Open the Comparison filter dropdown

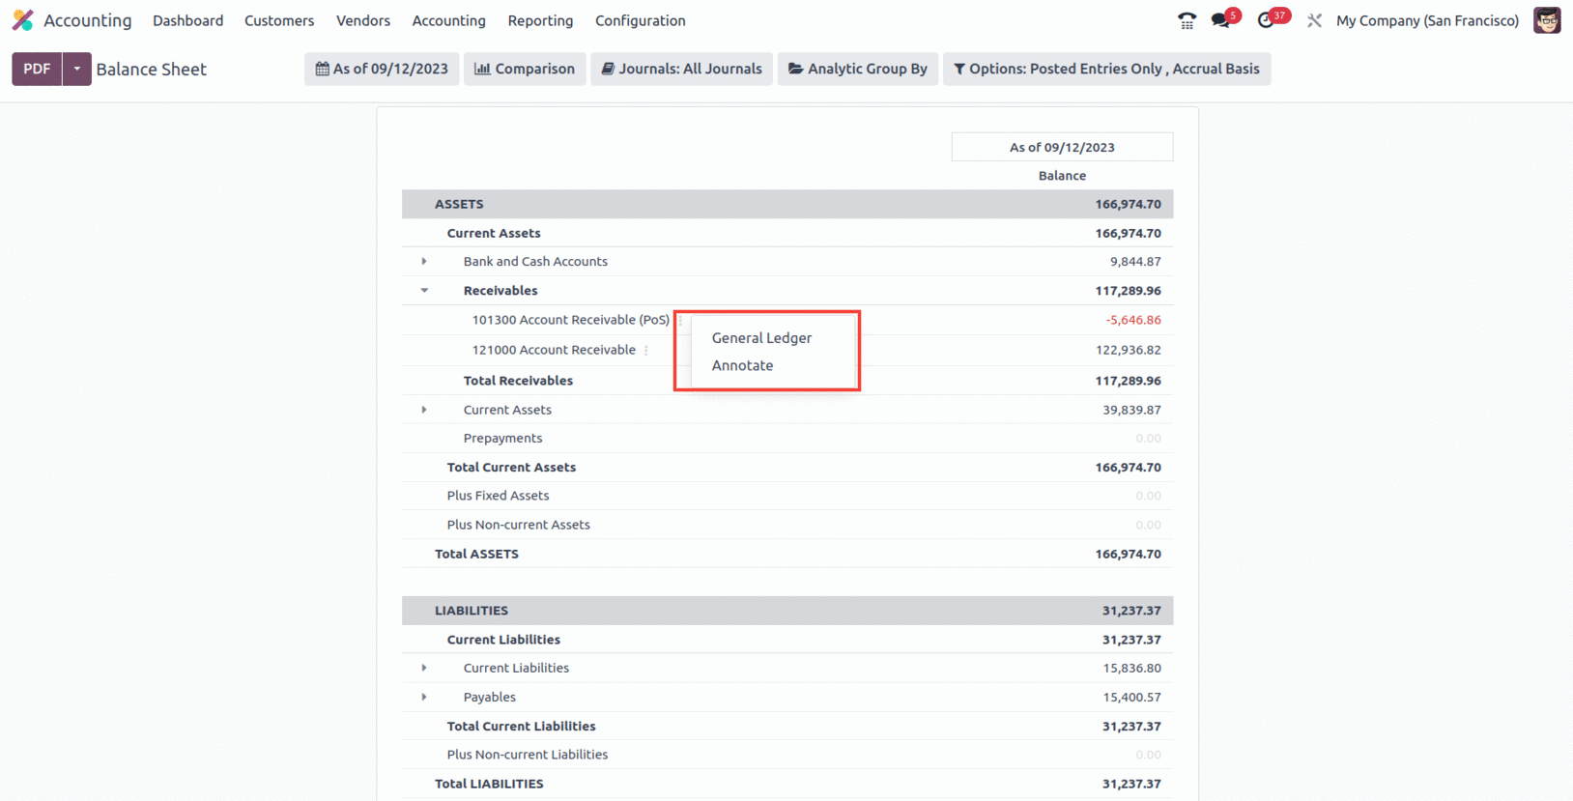(x=525, y=69)
